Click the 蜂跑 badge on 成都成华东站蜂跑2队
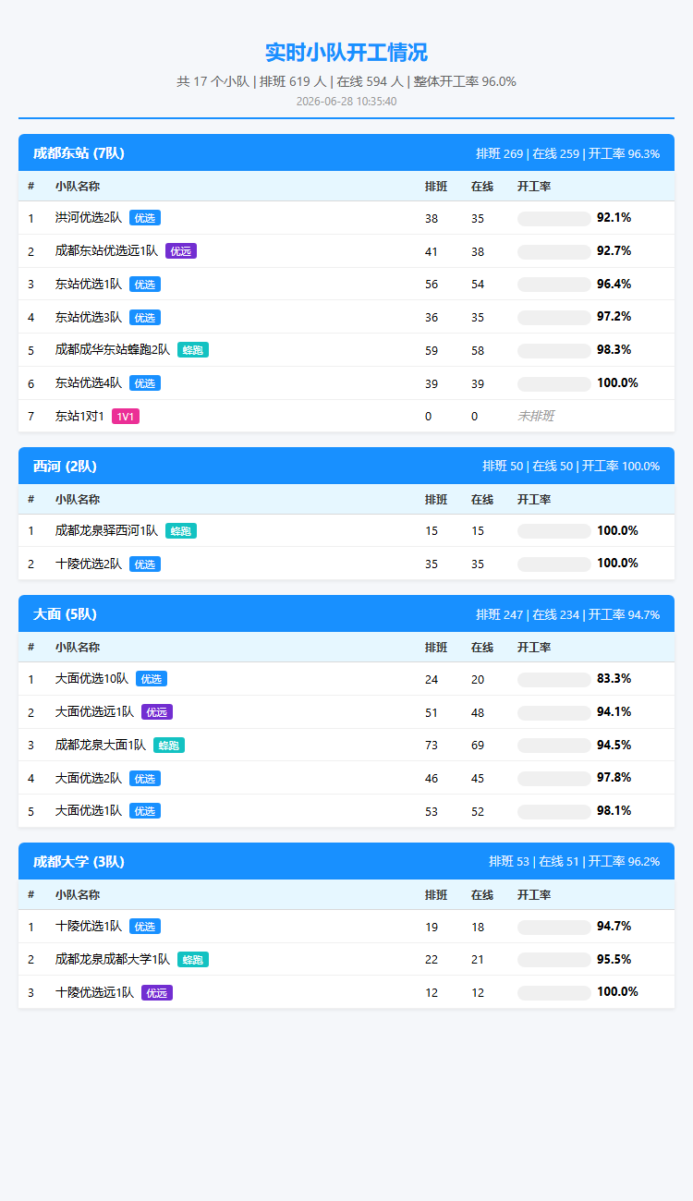693x1201 pixels. [x=193, y=350]
